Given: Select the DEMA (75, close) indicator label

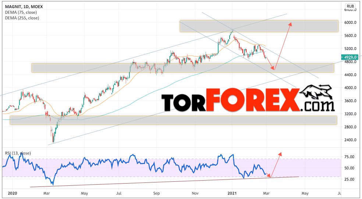Looking at the screenshot, I should (x=21, y=13).
